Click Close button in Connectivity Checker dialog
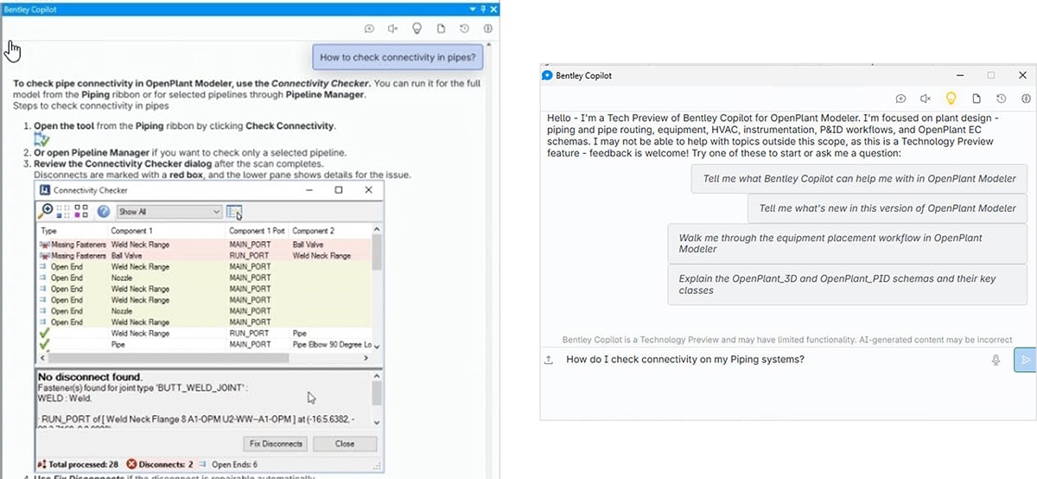The image size is (1037, 479). click(x=345, y=444)
